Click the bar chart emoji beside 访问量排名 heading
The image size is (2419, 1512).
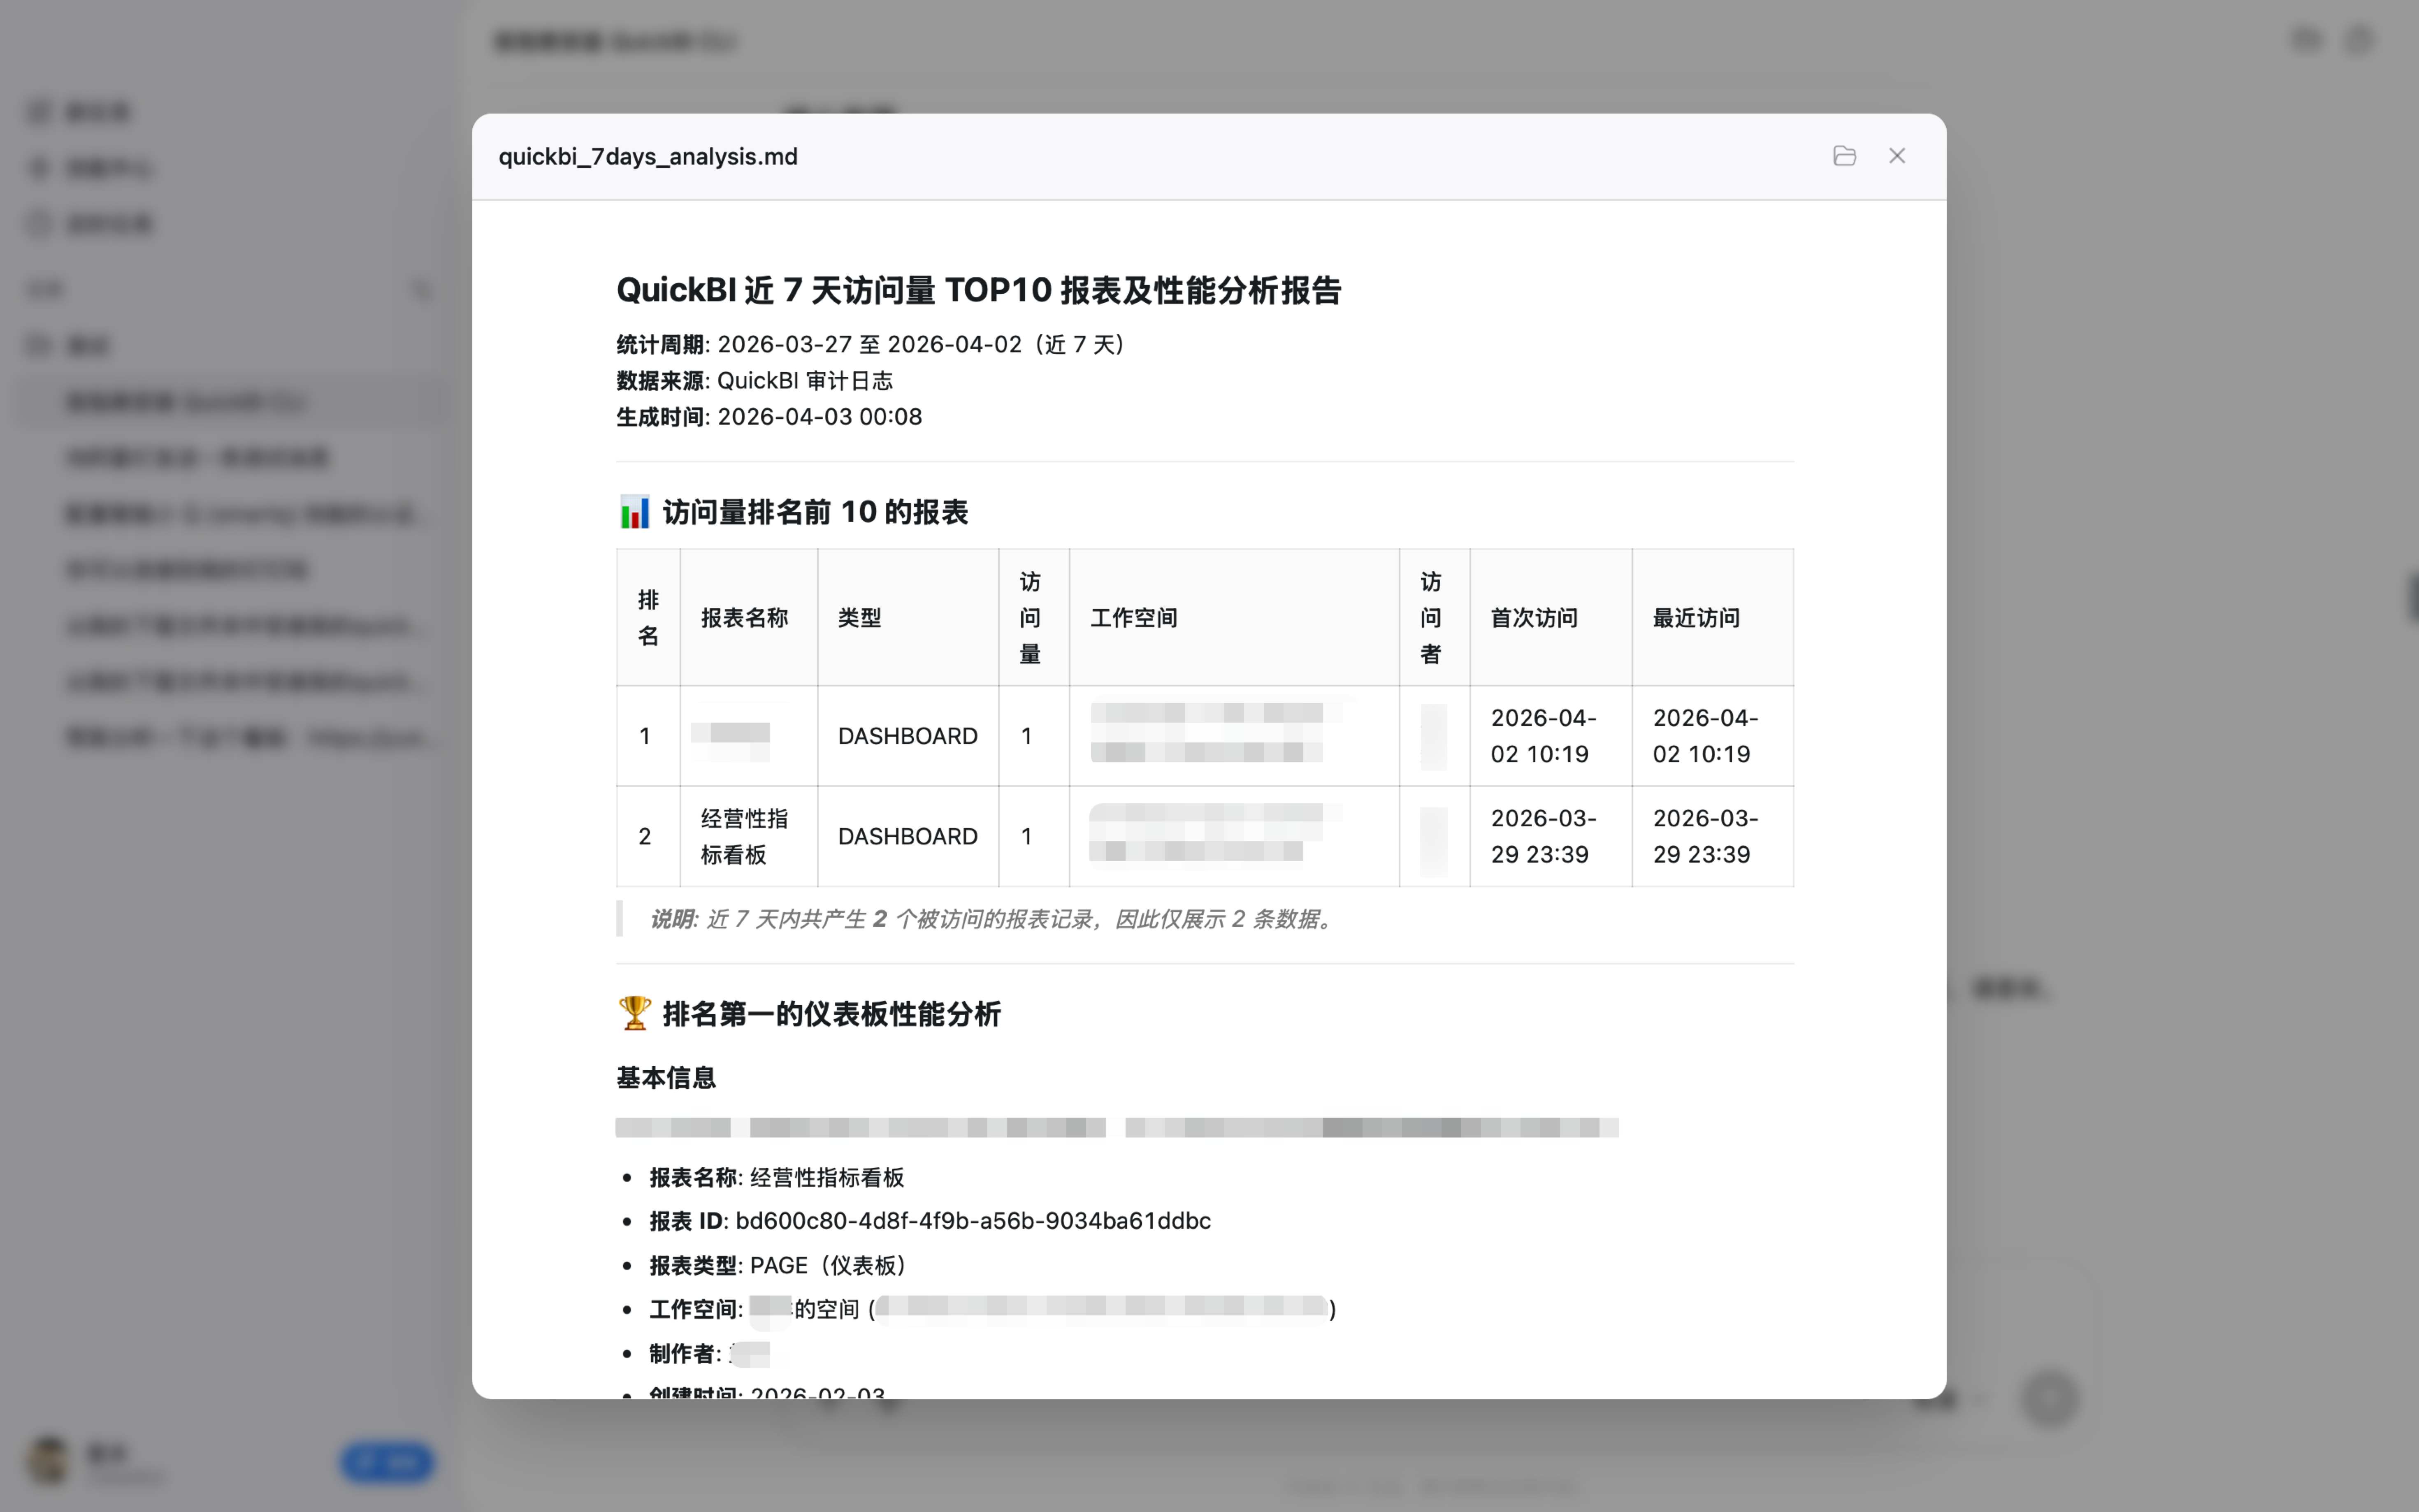pos(634,512)
